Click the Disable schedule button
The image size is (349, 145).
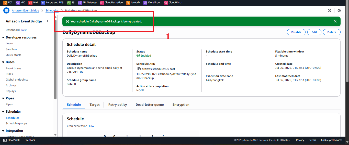point(296,32)
